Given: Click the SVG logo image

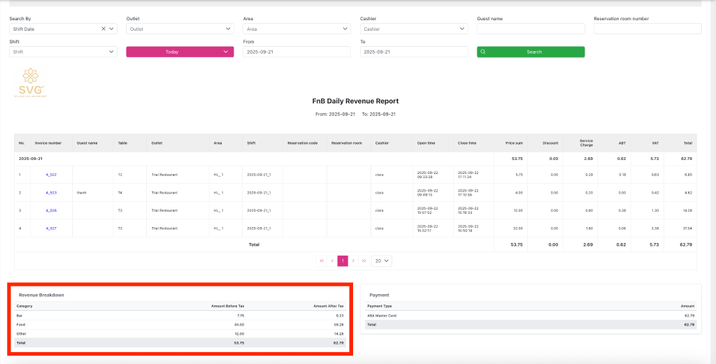Looking at the screenshot, I should pyautogui.click(x=31, y=82).
